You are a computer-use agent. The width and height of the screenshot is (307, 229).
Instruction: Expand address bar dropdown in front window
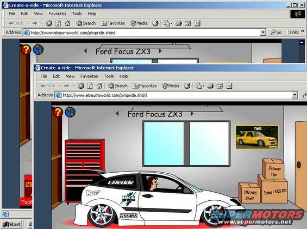pos(295,95)
